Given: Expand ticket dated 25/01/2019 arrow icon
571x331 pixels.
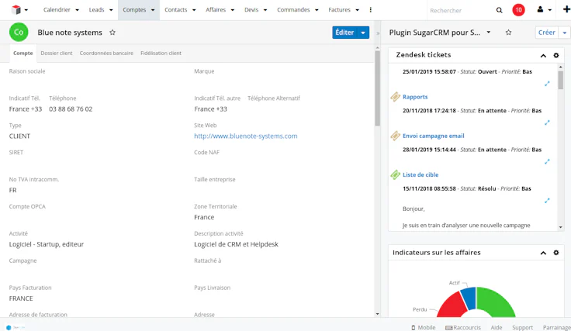Looking at the screenshot, I should coord(547,84).
